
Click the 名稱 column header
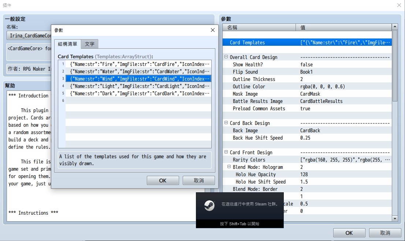pos(259,27)
